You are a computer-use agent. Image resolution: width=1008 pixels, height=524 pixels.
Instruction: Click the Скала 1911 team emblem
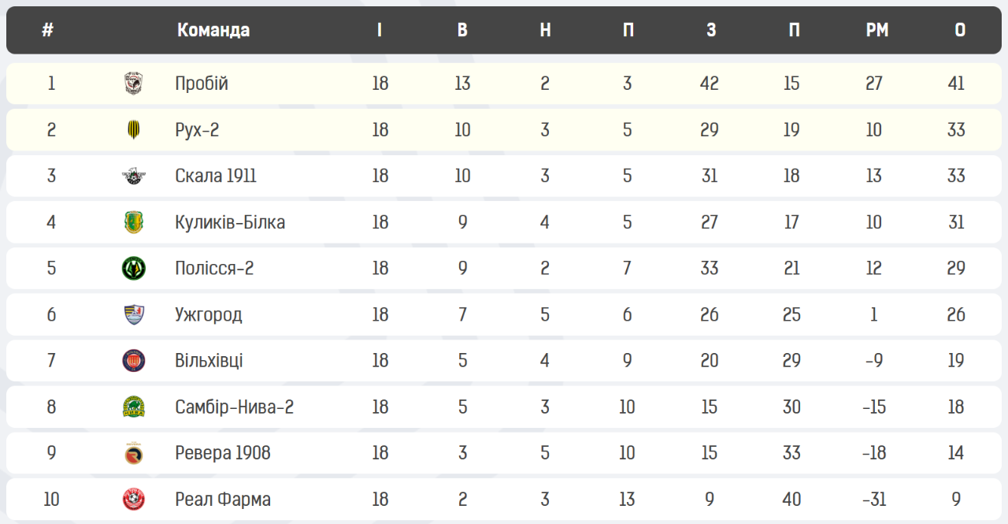tap(134, 176)
